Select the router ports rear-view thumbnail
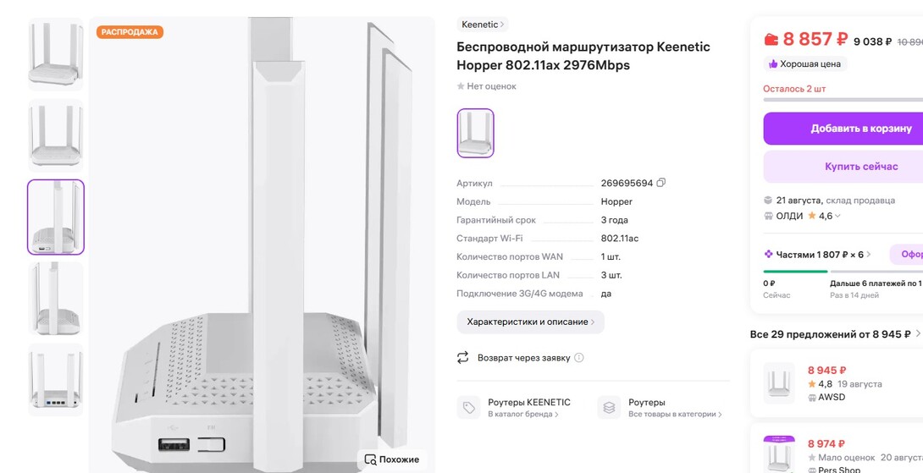This screenshot has height=473, width=923. (x=56, y=380)
